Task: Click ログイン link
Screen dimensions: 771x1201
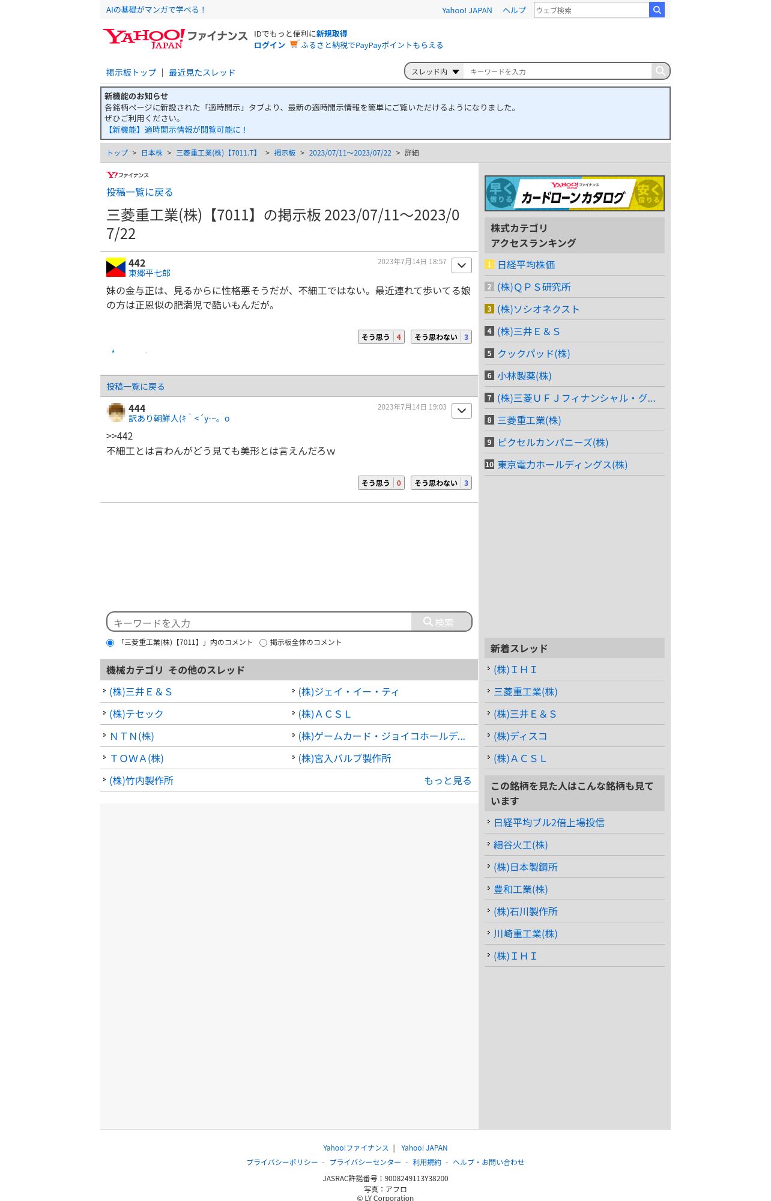Action: [x=269, y=45]
